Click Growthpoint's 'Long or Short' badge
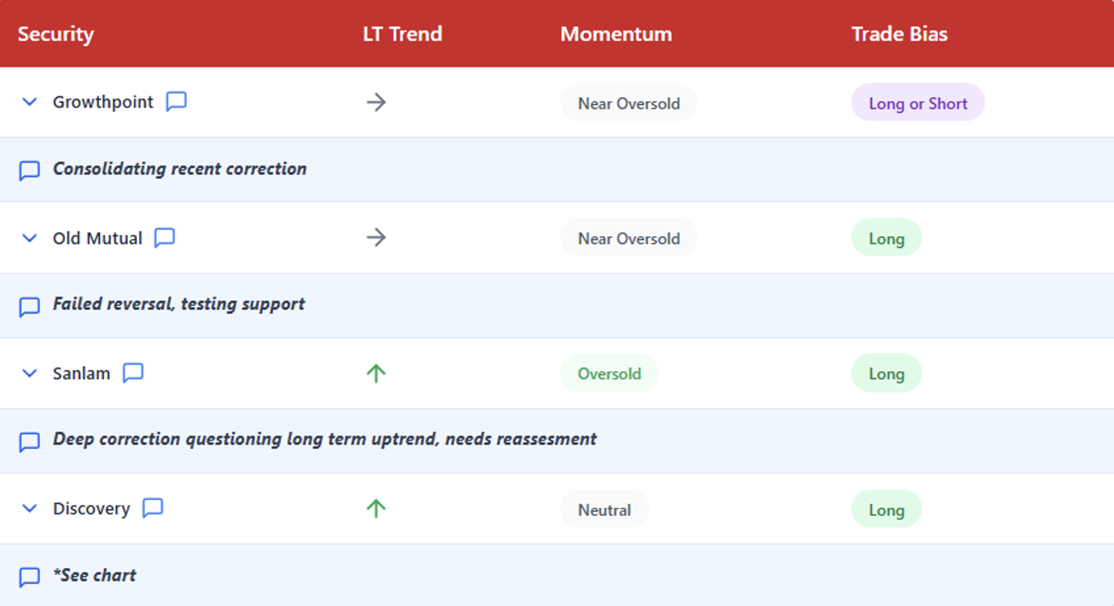 coord(917,103)
